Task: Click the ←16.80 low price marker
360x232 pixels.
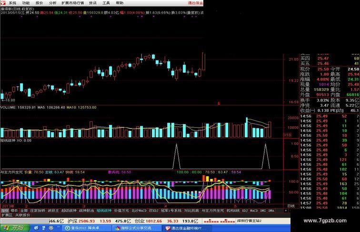Action: (x=8, y=100)
